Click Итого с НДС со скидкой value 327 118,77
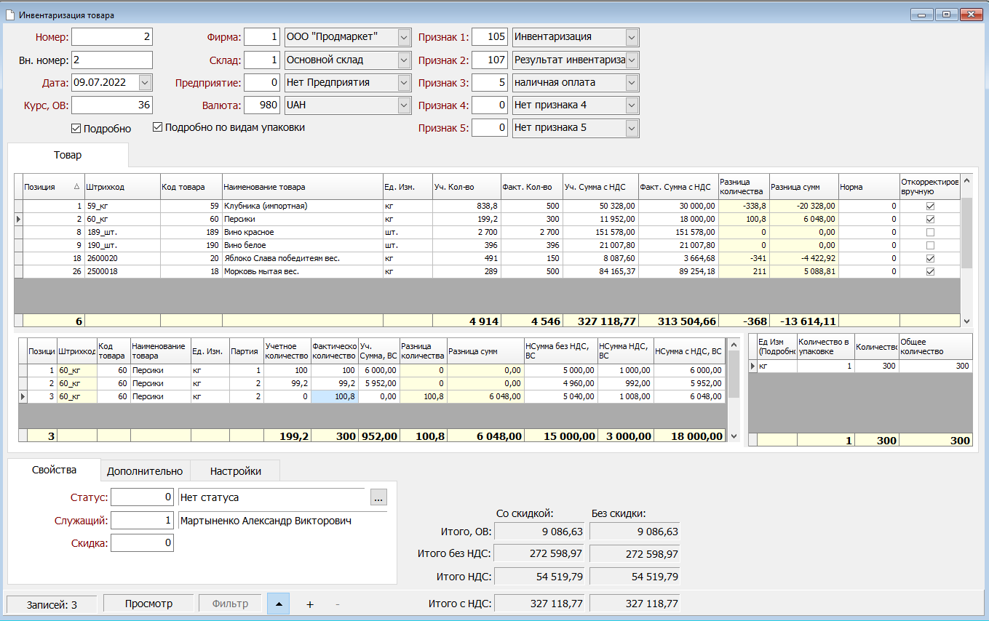989x621 pixels. point(540,604)
